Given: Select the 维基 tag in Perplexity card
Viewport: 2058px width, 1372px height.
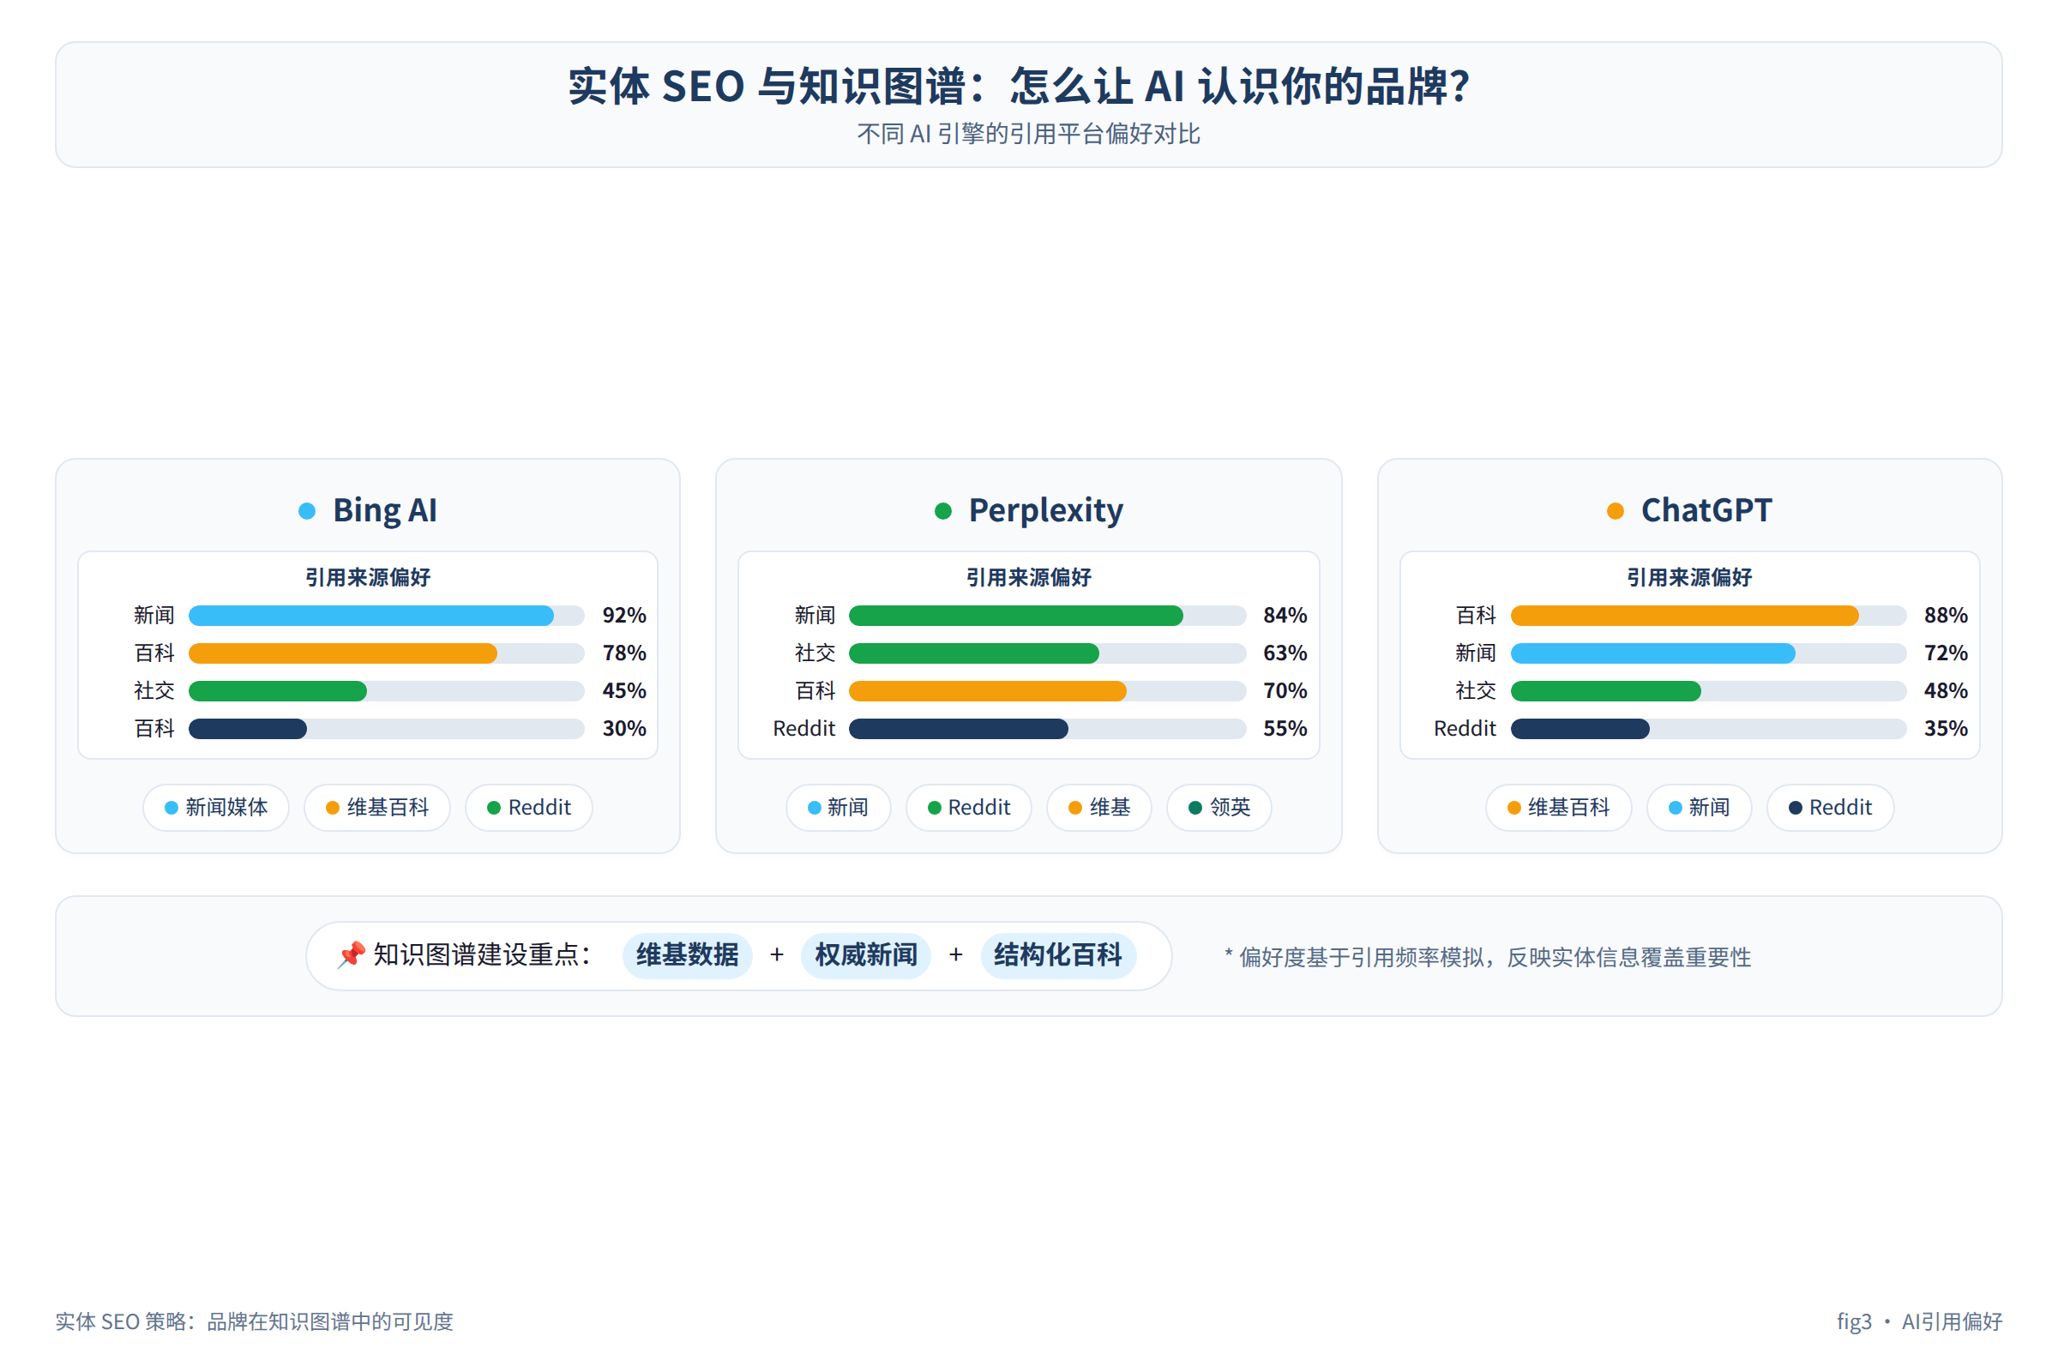Looking at the screenshot, I should [1099, 808].
